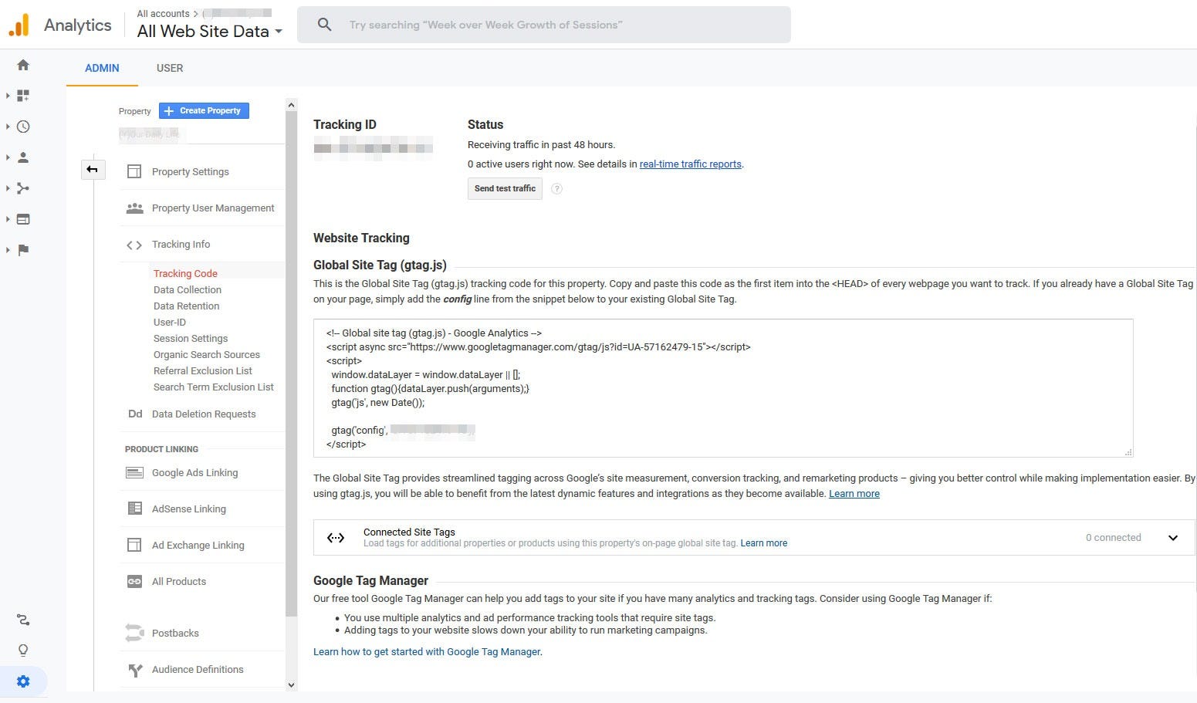Expand the Acquisition section arrow in left rail
This screenshot has height=703, width=1197.
point(8,188)
